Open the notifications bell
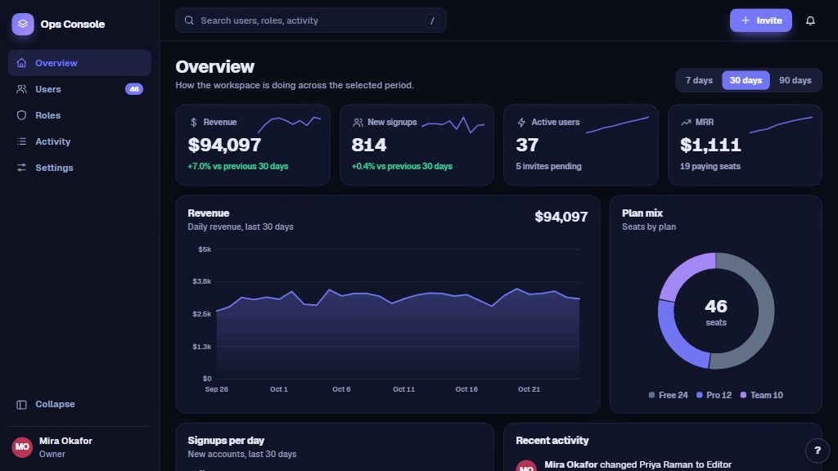This screenshot has height=471, width=838. tap(810, 20)
